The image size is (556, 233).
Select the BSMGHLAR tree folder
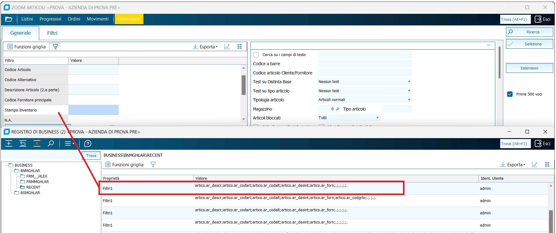[x=30, y=193]
